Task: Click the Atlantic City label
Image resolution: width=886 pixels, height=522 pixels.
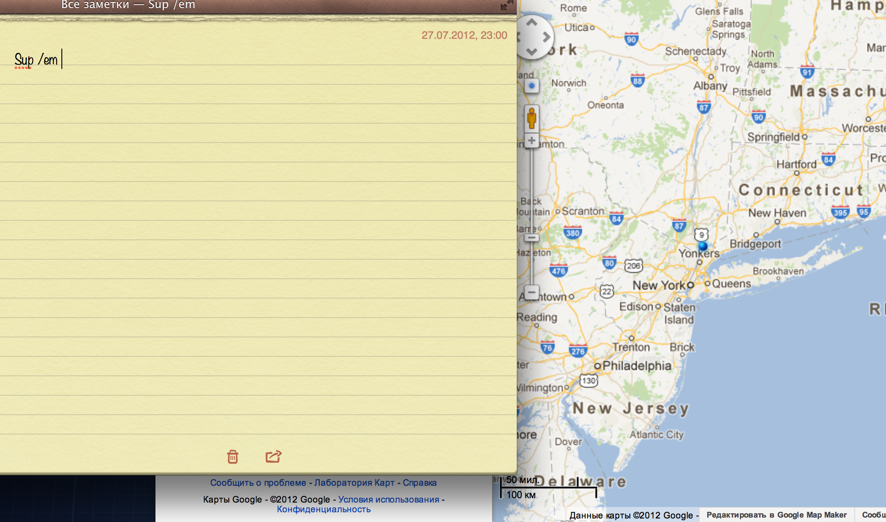Action: click(656, 435)
